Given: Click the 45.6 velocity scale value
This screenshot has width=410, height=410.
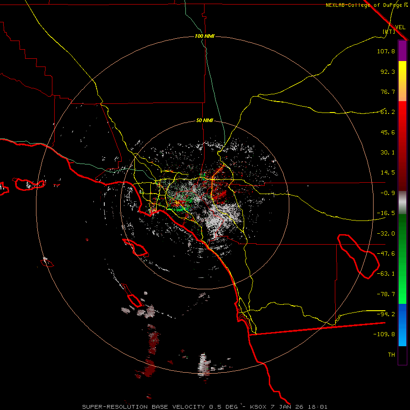Looking at the screenshot, I should click(x=388, y=132).
